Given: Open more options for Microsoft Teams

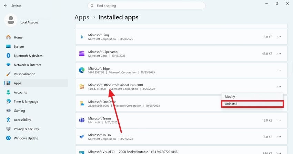Looking at the screenshot, I should (x=279, y=120).
